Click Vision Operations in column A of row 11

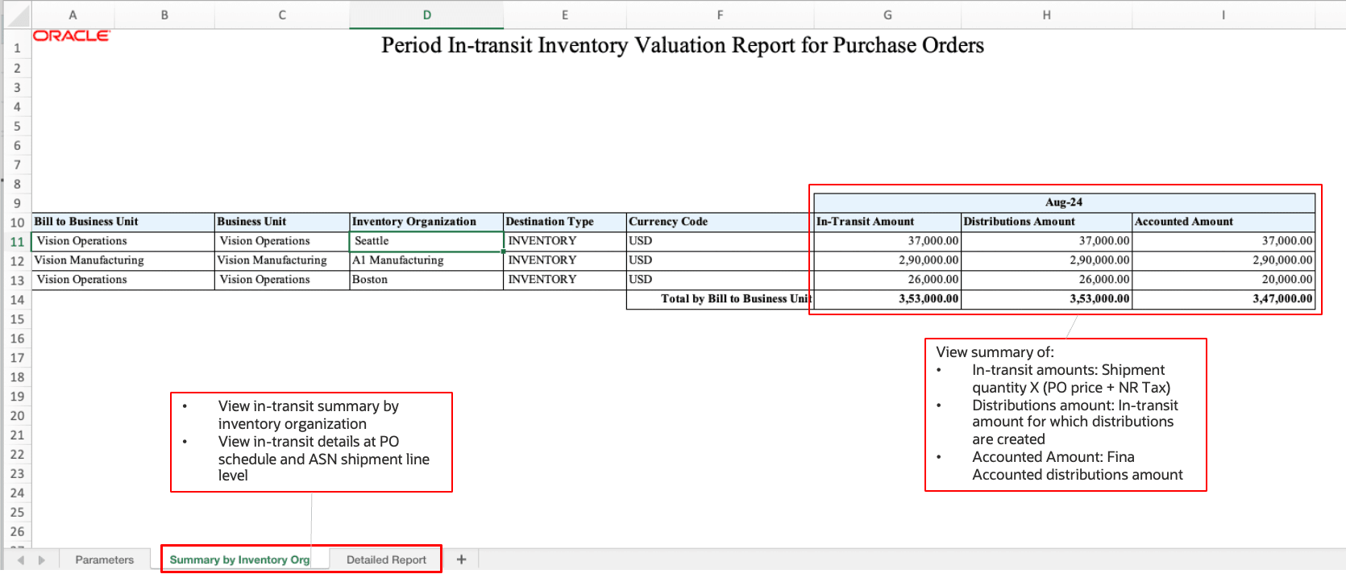click(123, 241)
